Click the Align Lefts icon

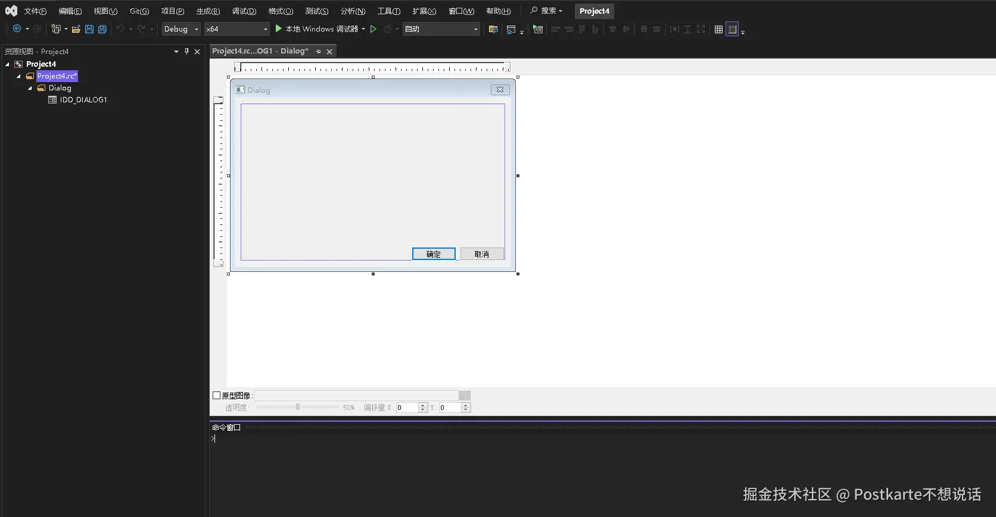[x=555, y=29]
